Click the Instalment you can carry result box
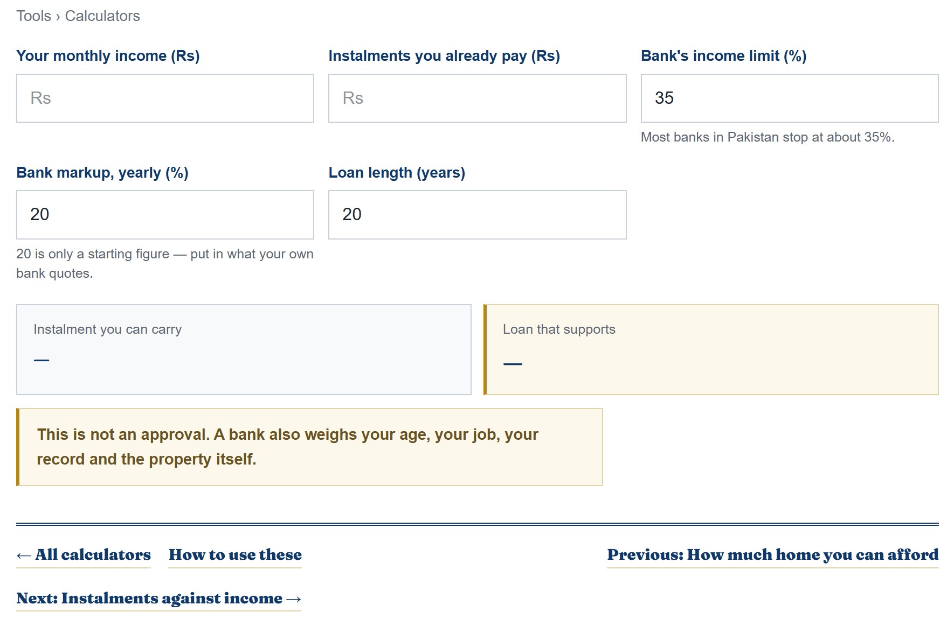This screenshot has width=940, height=626. 244,350
